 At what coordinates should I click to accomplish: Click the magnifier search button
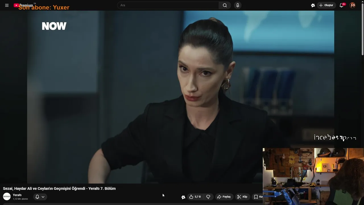(x=225, y=5)
